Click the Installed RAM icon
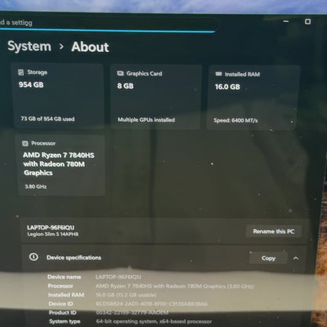This screenshot has height=327, width=327. pos(219,74)
